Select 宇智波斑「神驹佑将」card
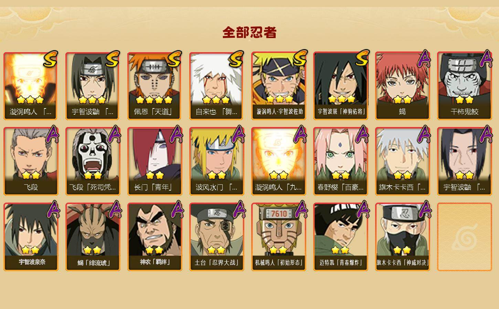Screen dimensions: 499x309 click(340, 86)
